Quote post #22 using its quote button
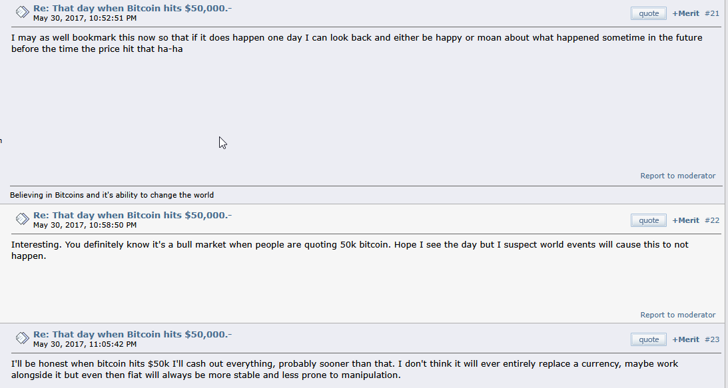 (x=649, y=220)
